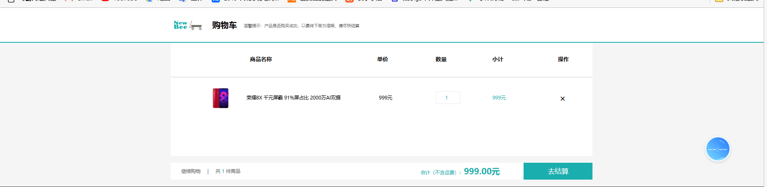Select the 购物车 page title
Screen dimensions: 767x187
coord(224,25)
